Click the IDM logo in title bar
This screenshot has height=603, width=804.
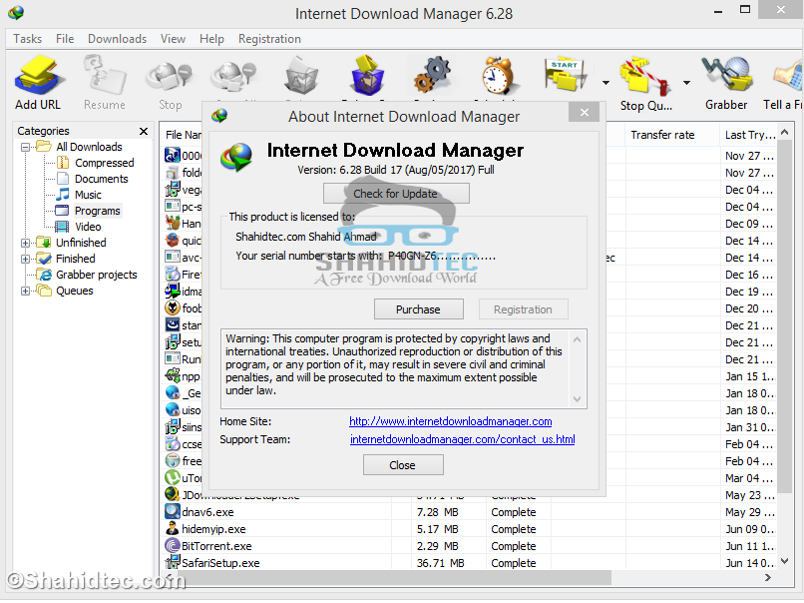pyautogui.click(x=16, y=13)
